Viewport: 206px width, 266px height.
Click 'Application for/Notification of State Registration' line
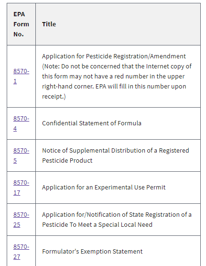point(117,215)
